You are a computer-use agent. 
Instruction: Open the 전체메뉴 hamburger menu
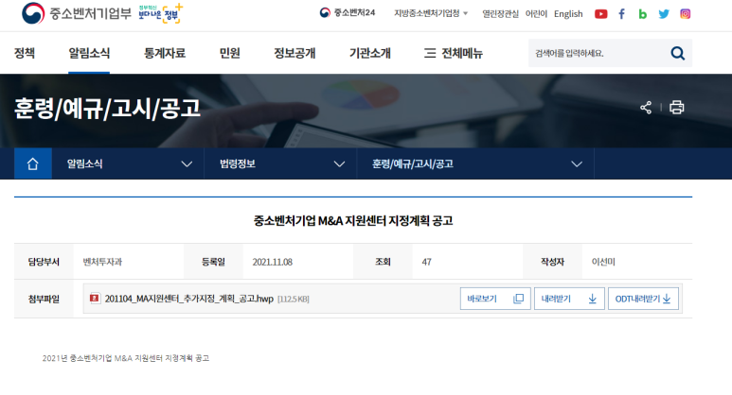(x=454, y=53)
